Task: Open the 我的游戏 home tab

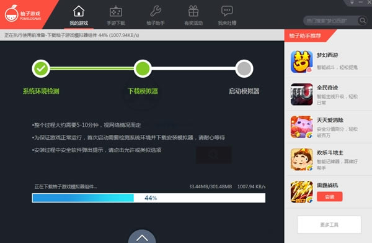Action: (79, 16)
